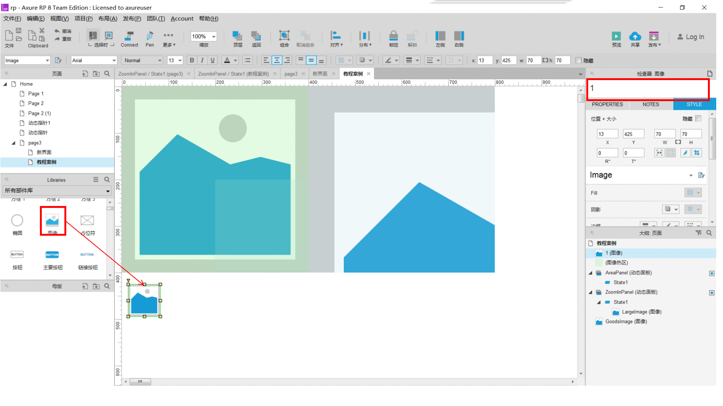Select intersected selection mode icon

pos(93,36)
